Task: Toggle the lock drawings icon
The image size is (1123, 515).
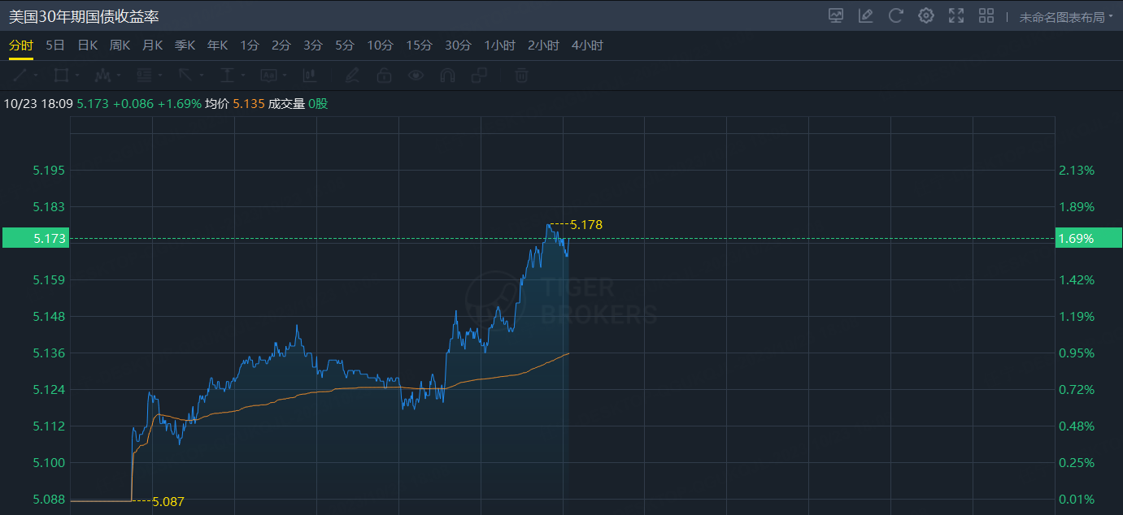Action: pos(384,76)
